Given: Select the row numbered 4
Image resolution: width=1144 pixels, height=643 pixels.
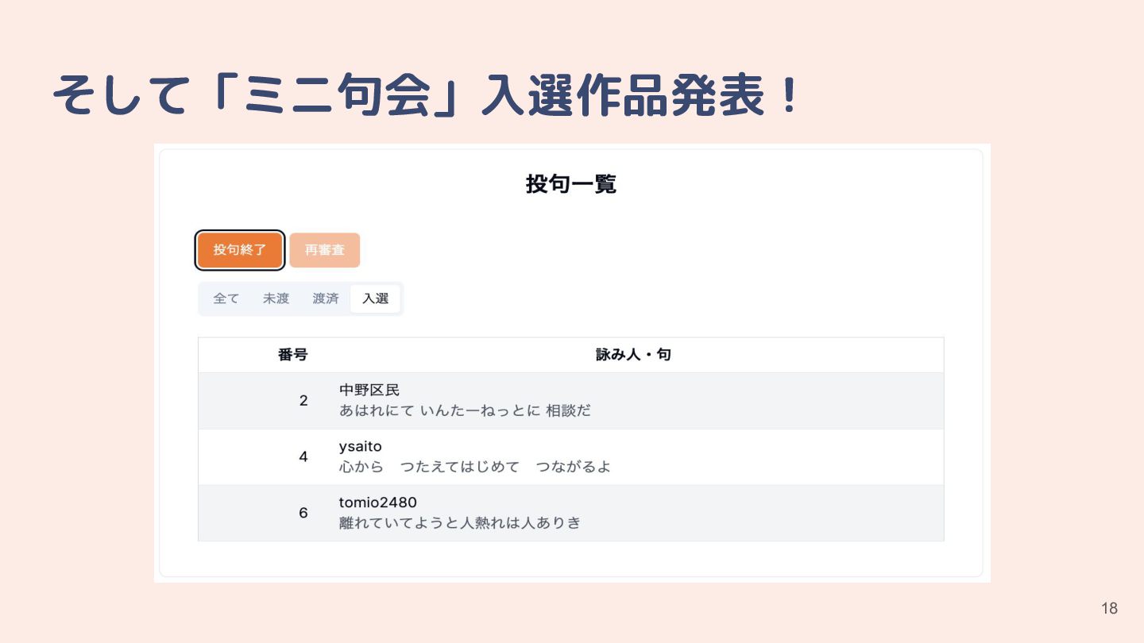Looking at the screenshot, I should pos(570,457).
